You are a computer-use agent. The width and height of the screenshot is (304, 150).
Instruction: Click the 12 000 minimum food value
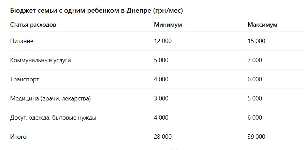(163, 41)
